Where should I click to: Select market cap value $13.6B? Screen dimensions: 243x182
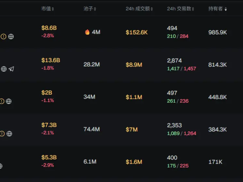coord(51,60)
